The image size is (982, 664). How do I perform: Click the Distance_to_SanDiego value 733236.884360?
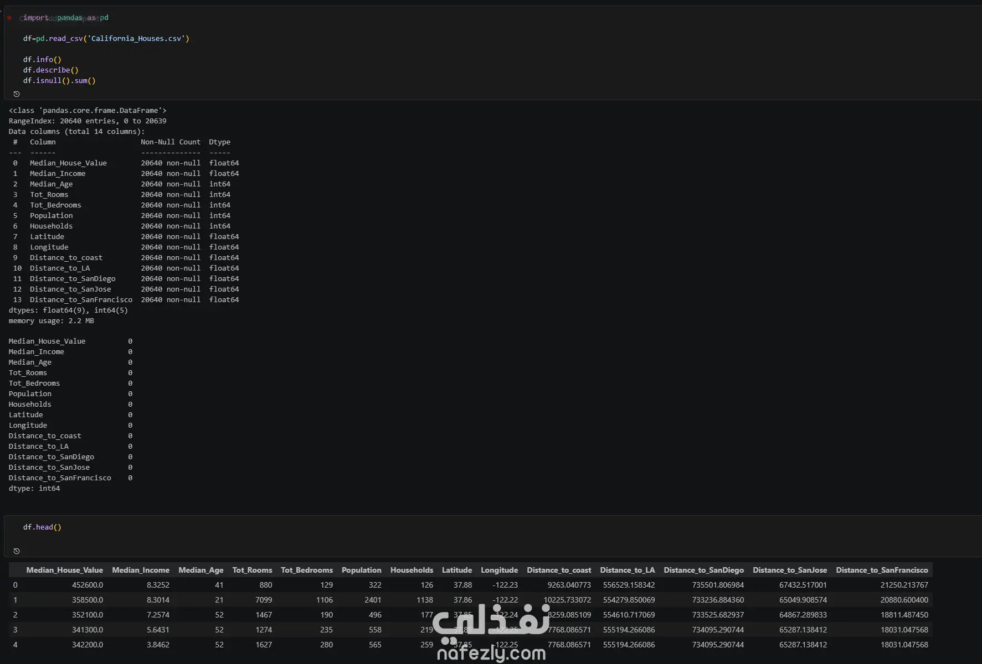718,600
